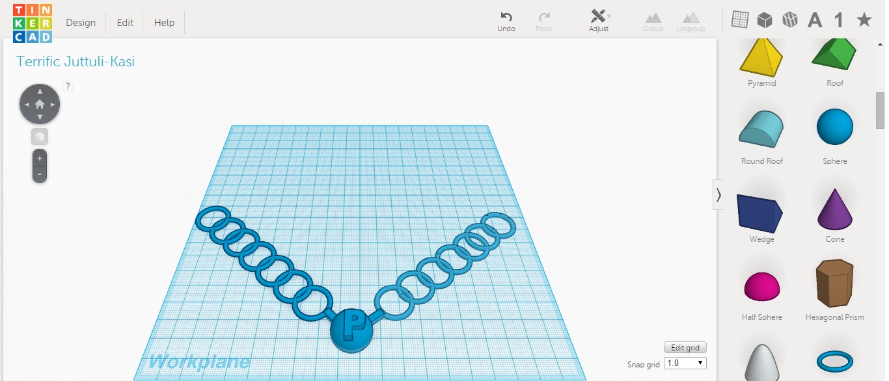
Task: Select the striped hole cube icon
Action: pyautogui.click(x=789, y=20)
